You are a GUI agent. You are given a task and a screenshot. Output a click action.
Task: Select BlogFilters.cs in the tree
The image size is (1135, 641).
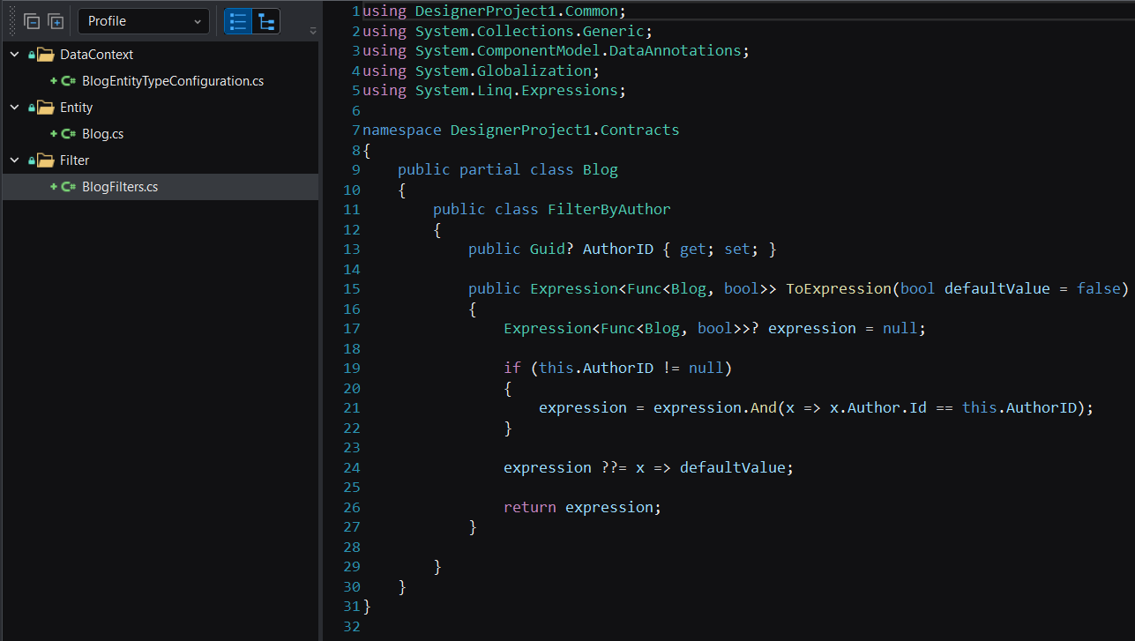120,187
